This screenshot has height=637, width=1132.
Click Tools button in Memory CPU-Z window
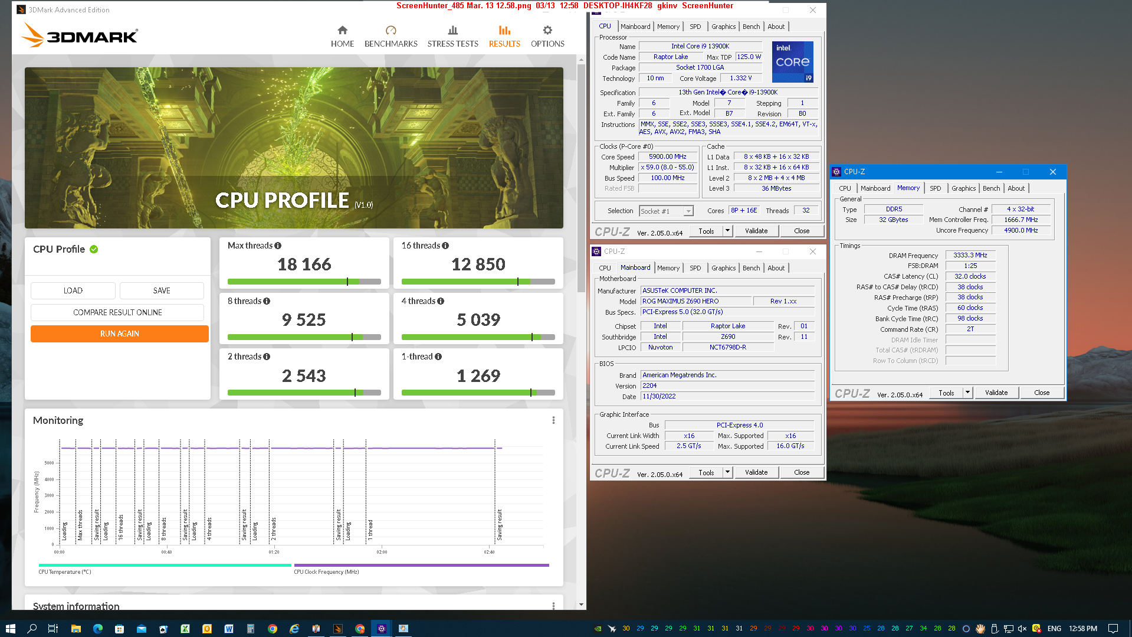[946, 393]
